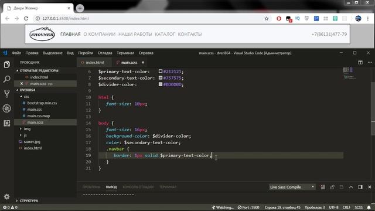375x211 pixels.
Task: Close the output panel
Action: click(x=370, y=187)
